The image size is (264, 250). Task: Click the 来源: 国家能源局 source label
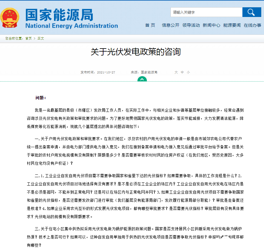(x=144, y=73)
